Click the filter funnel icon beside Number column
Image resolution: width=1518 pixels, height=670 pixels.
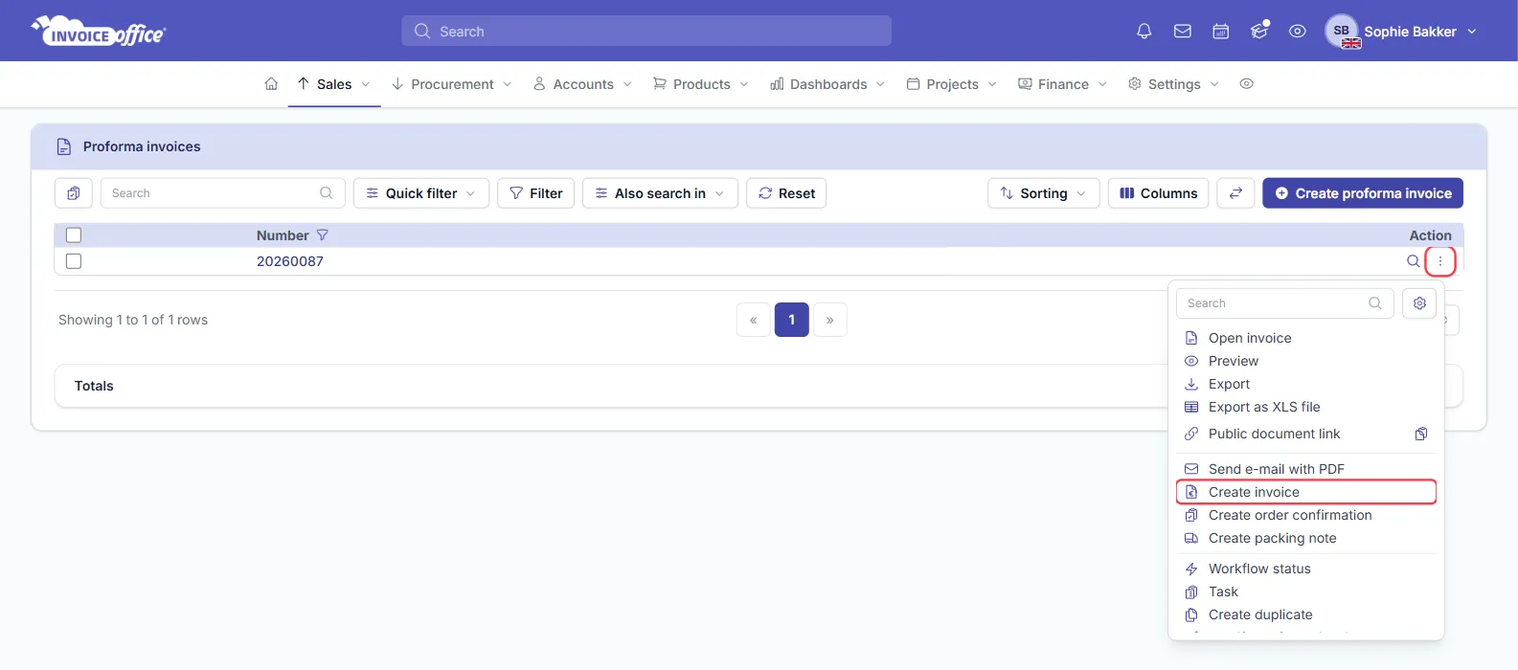click(x=322, y=235)
